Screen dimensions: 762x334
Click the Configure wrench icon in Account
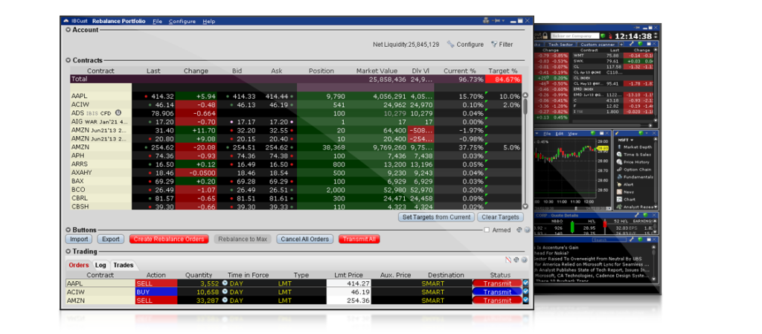coord(450,44)
